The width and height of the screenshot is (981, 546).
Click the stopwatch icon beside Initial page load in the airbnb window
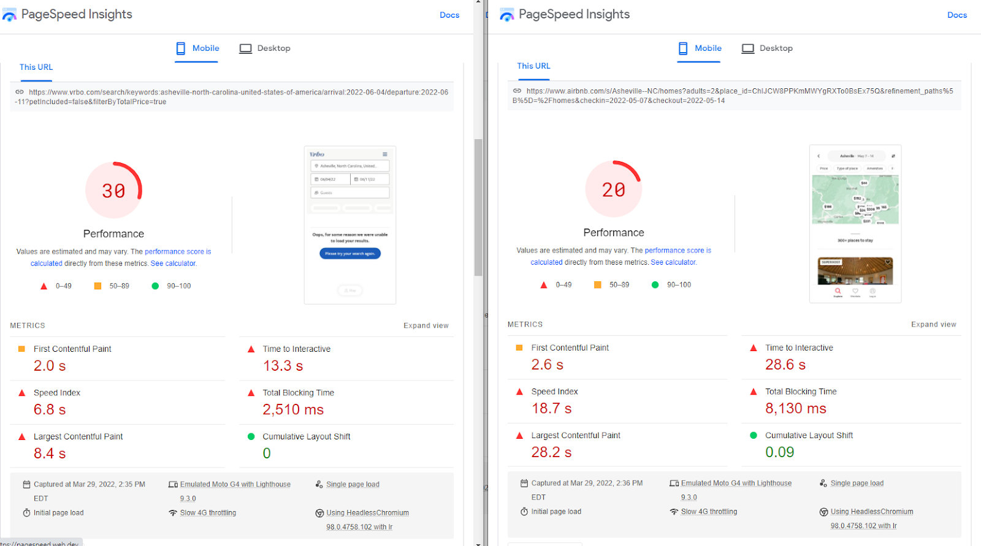click(x=524, y=512)
